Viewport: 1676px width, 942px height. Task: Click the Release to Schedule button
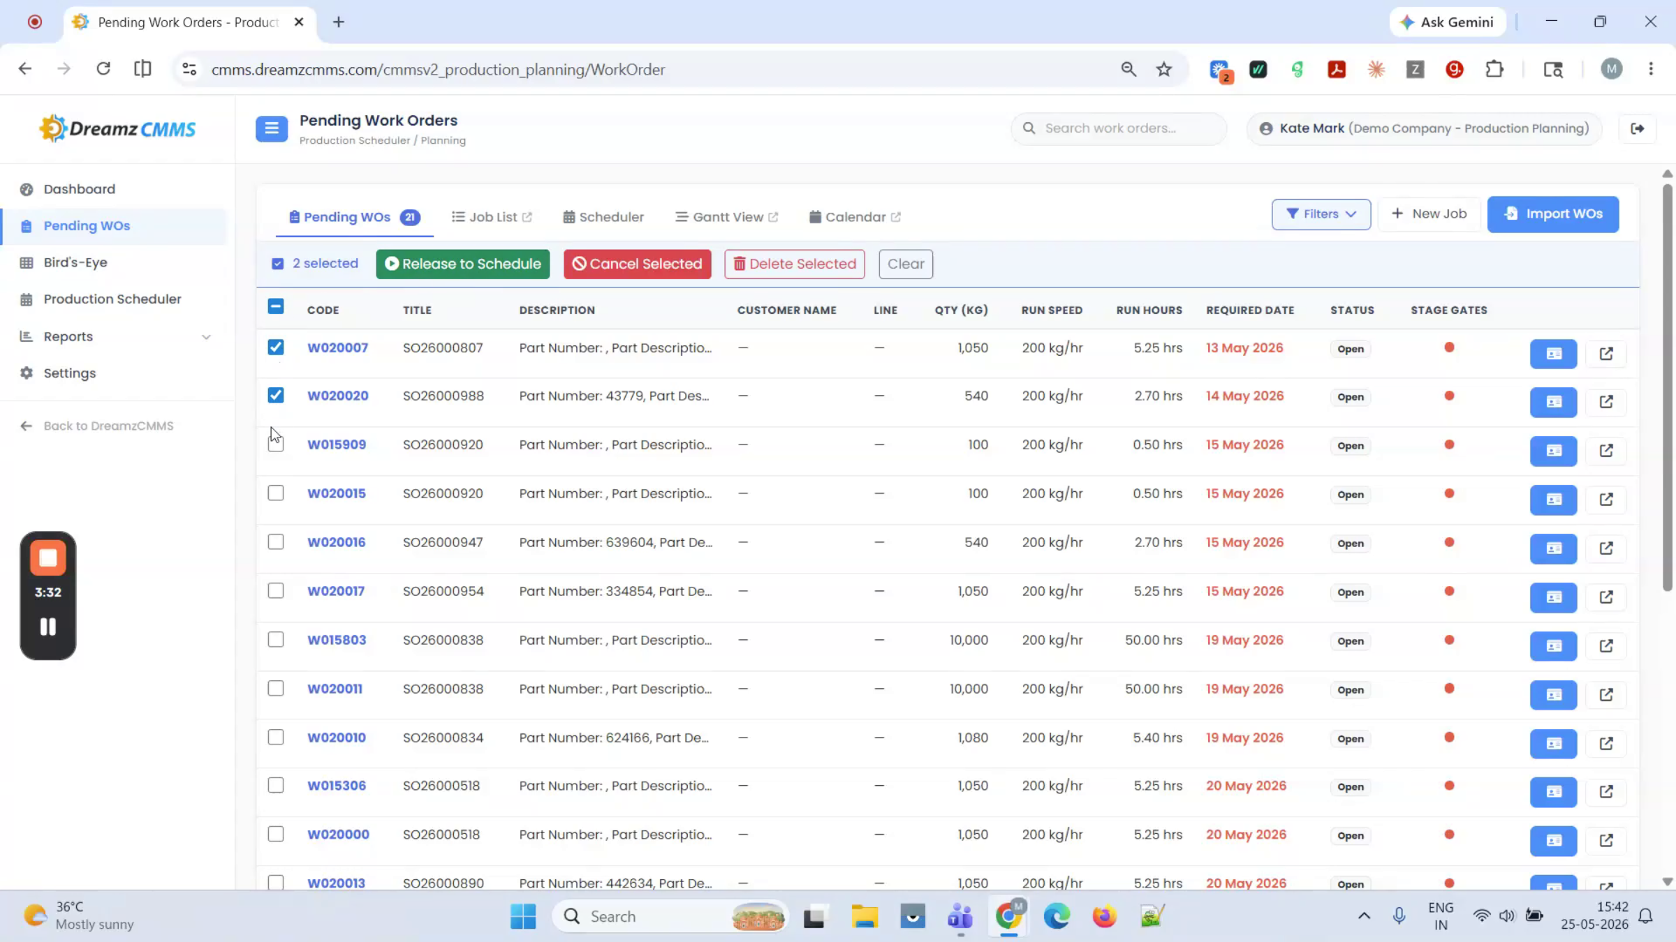pyautogui.click(x=463, y=264)
